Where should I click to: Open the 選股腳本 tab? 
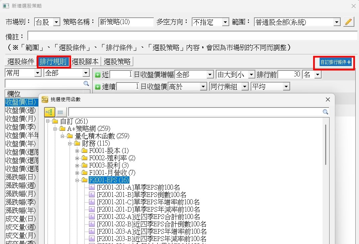[x=85, y=62]
